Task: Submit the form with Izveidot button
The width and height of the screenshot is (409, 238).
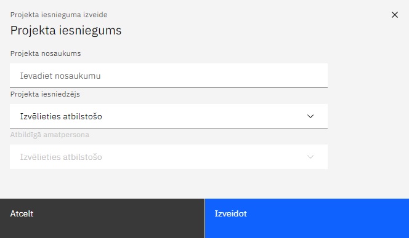Action: (307, 218)
